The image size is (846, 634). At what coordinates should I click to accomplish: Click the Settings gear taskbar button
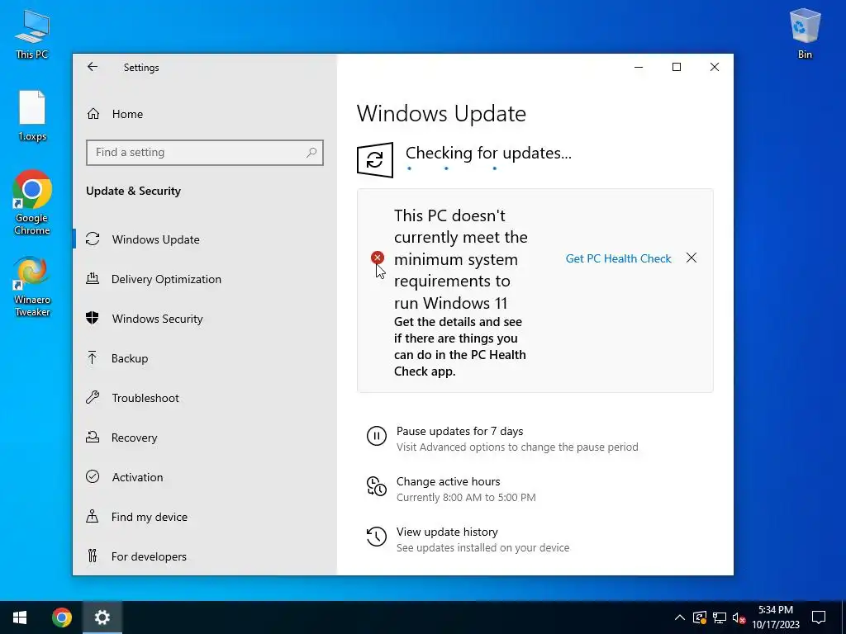coord(102,617)
